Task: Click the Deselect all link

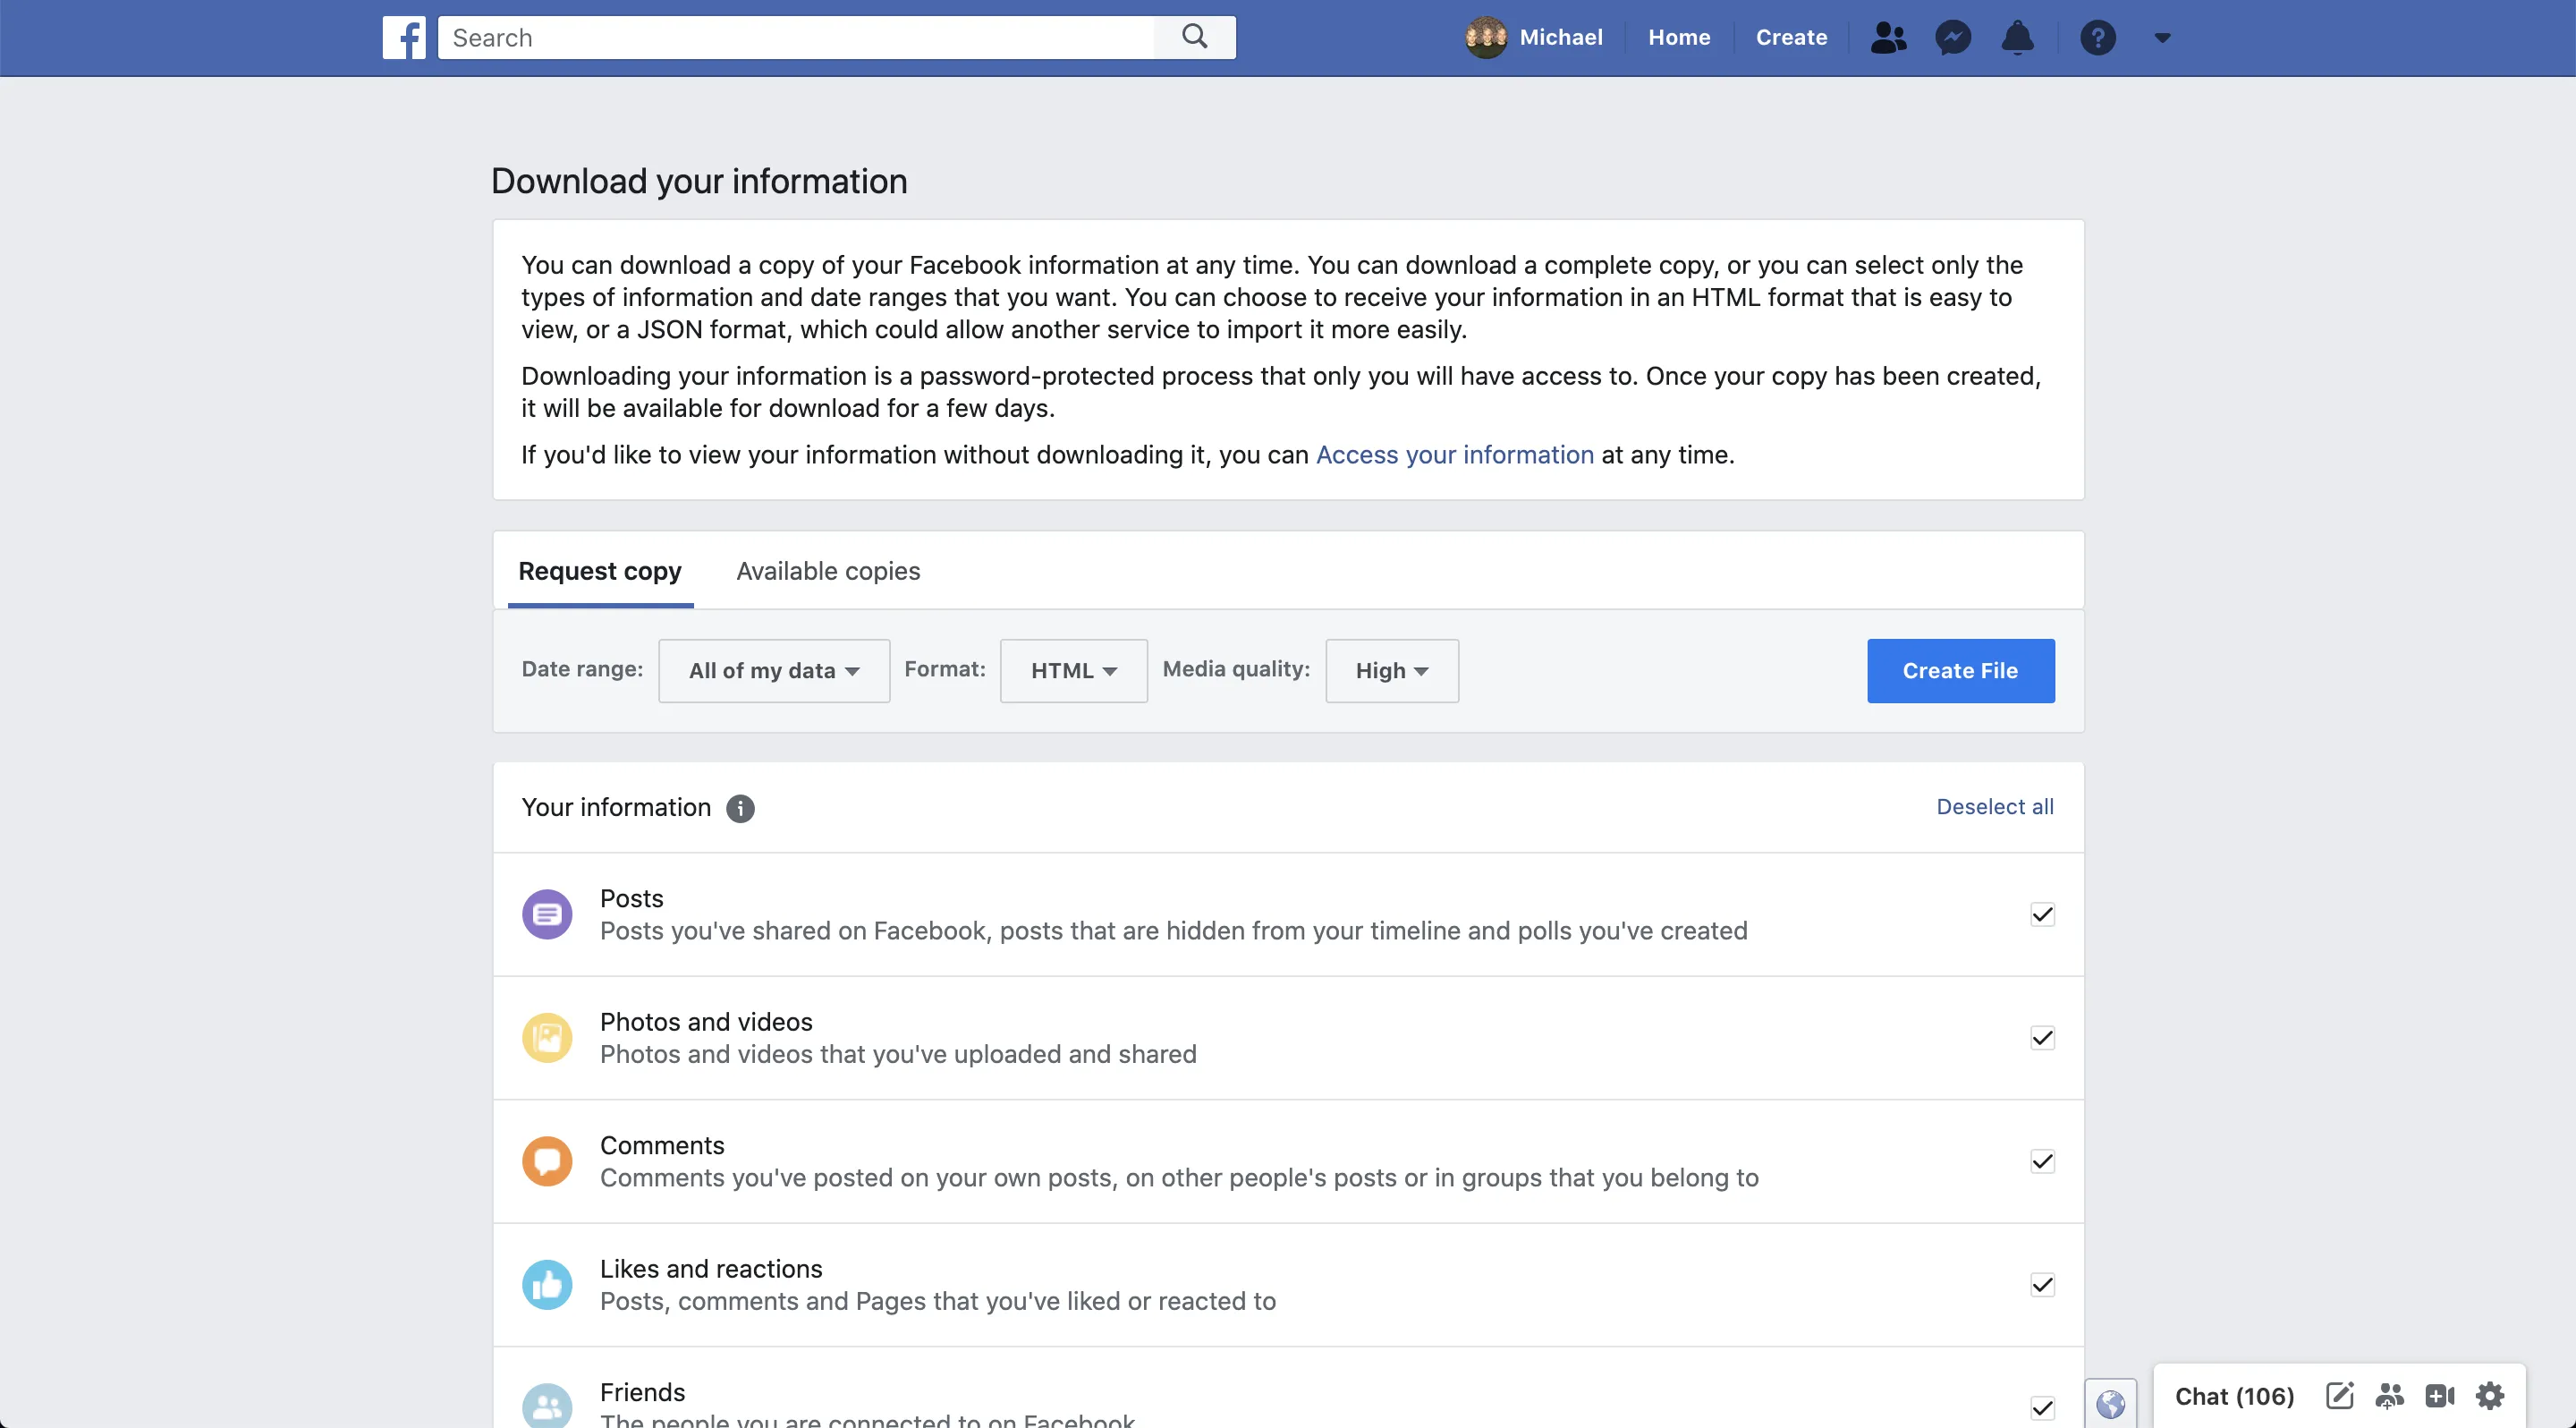Action: pos(1994,807)
